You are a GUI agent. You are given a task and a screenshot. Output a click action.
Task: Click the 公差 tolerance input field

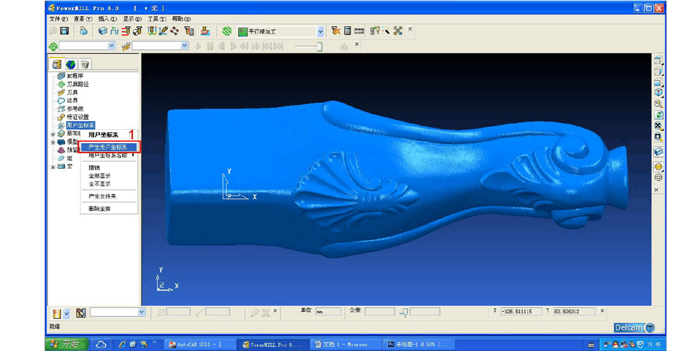[379, 311]
